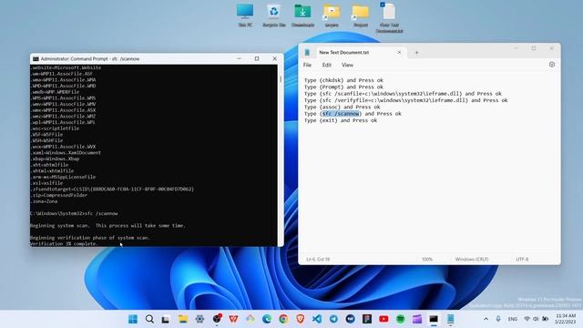The image size is (583, 328).
Task: Select Recycle Bin desktop icon
Action: pos(274,15)
